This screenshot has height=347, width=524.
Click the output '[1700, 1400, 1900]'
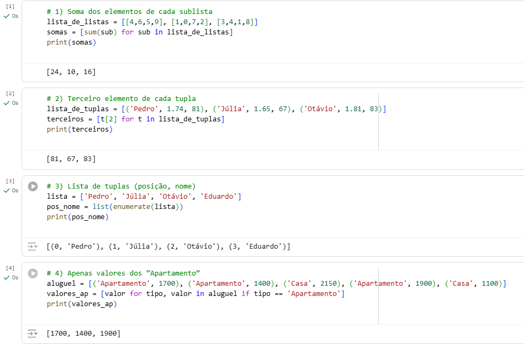click(x=83, y=334)
